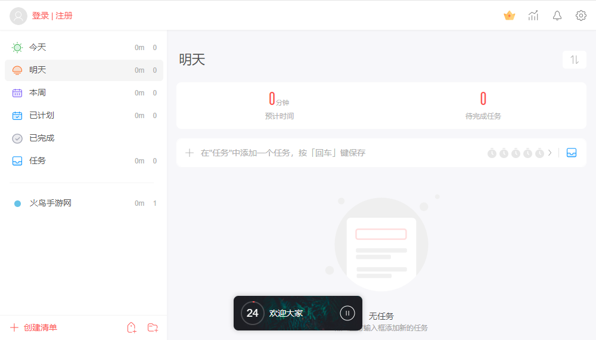The image size is (596, 340).
Task: Click the plus icon beside 创建清单
Action: click(x=14, y=327)
